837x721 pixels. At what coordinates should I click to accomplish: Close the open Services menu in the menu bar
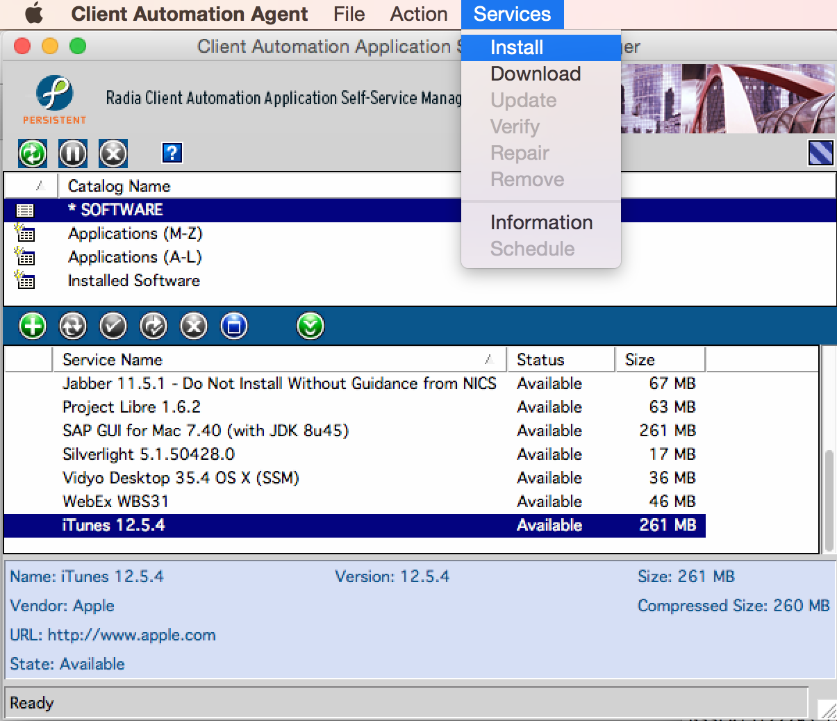[x=512, y=14]
